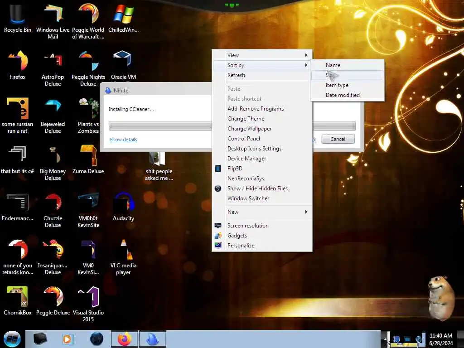464x348 pixels.
Task: Open Firefox from the taskbar
Action: click(x=125, y=339)
